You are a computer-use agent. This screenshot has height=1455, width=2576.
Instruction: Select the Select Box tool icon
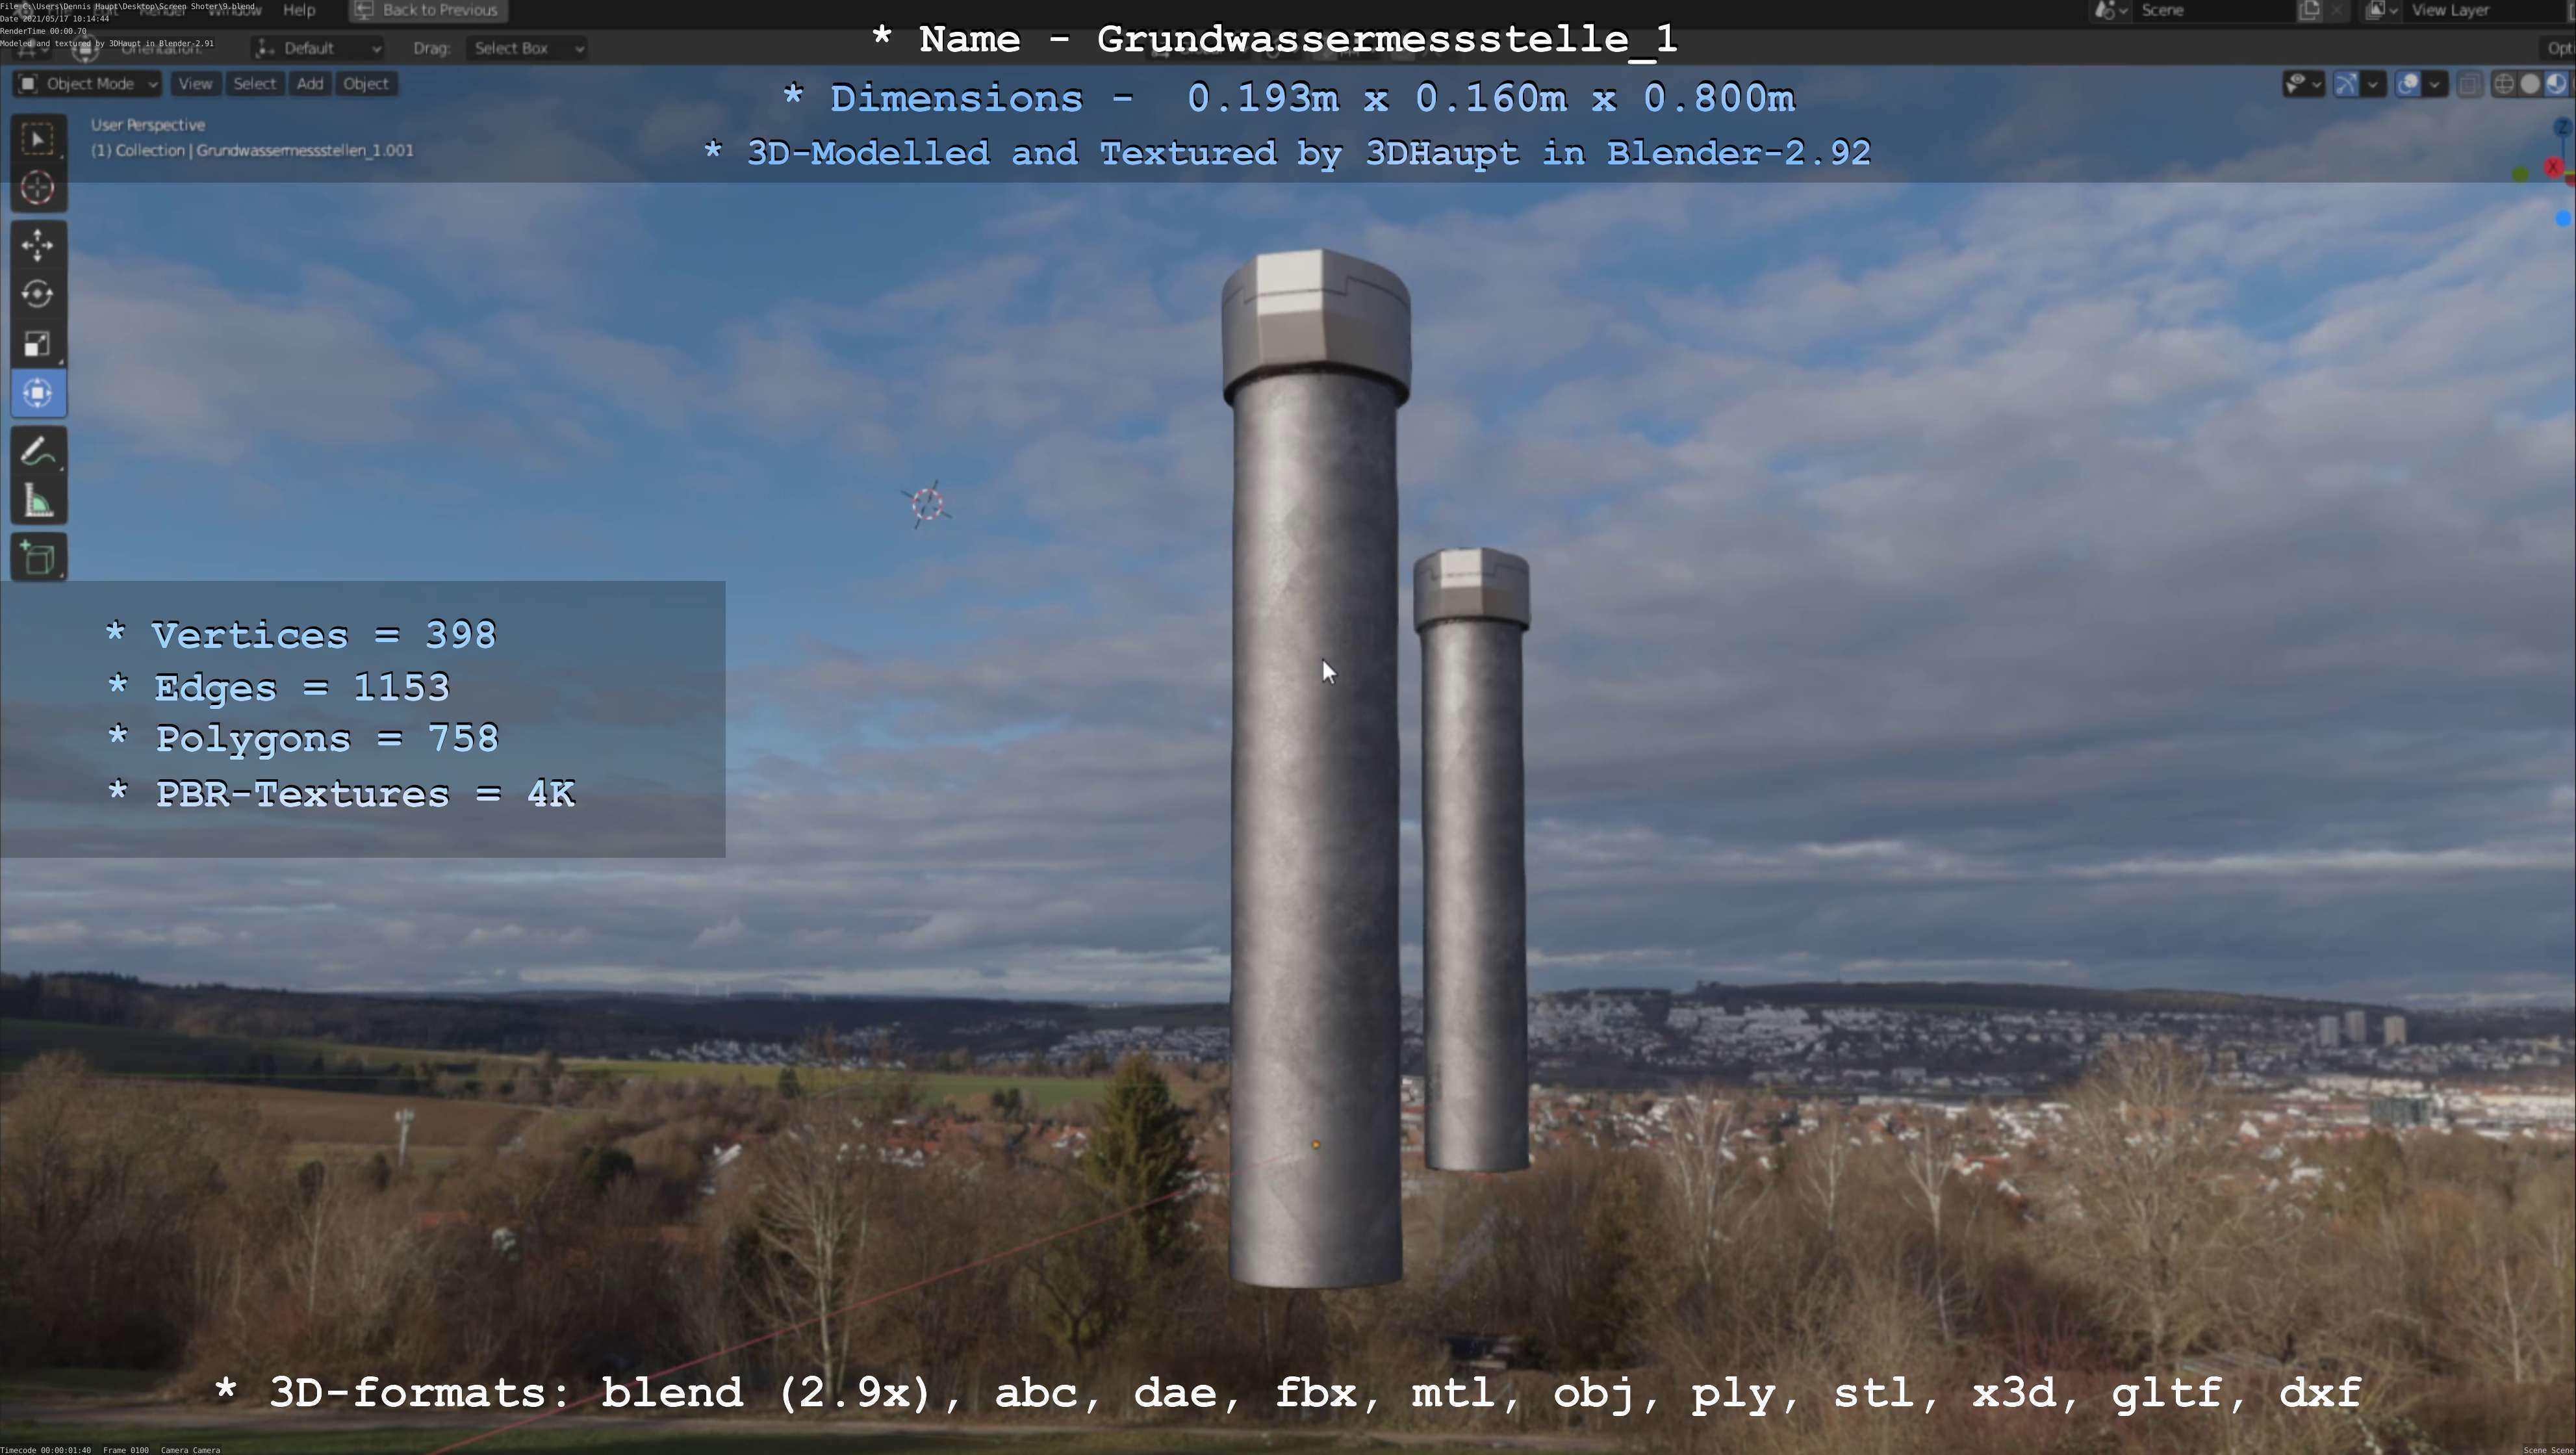pyautogui.click(x=38, y=139)
